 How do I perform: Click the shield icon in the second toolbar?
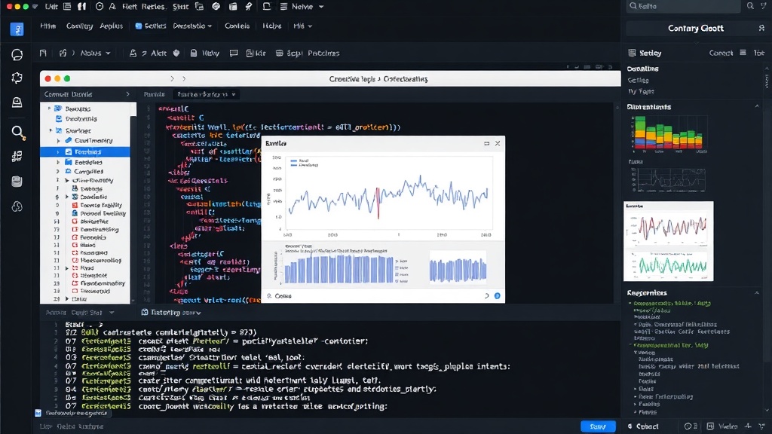(176, 53)
